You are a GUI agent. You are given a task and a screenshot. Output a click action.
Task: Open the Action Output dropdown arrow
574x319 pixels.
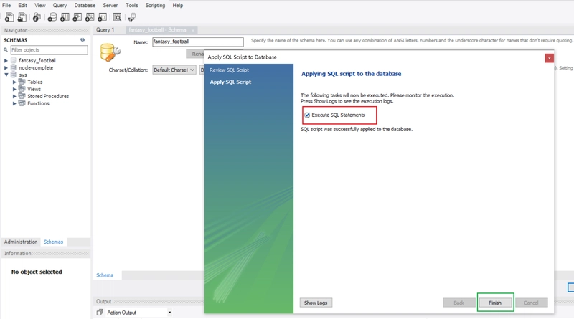169,313
